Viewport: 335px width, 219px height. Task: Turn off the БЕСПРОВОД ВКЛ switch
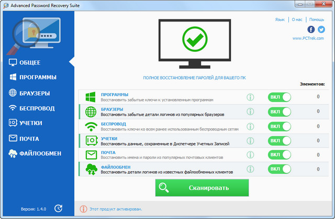click(x=280, y=126)
